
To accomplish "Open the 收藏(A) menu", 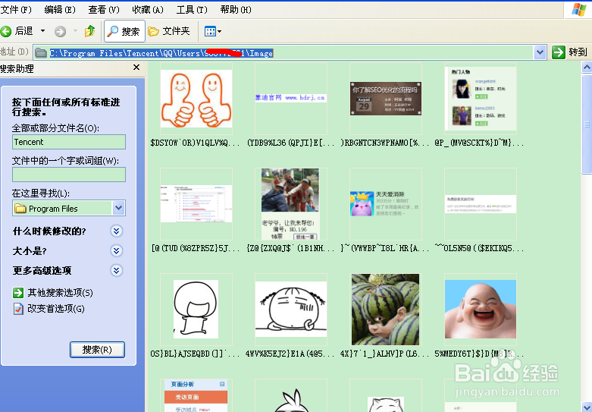I will (148, 9).
